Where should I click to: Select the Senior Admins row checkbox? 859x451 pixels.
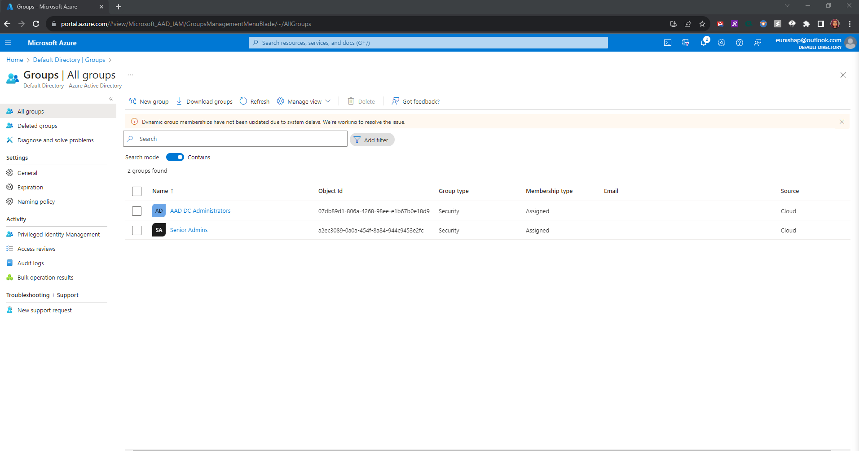tap(137, 230)
